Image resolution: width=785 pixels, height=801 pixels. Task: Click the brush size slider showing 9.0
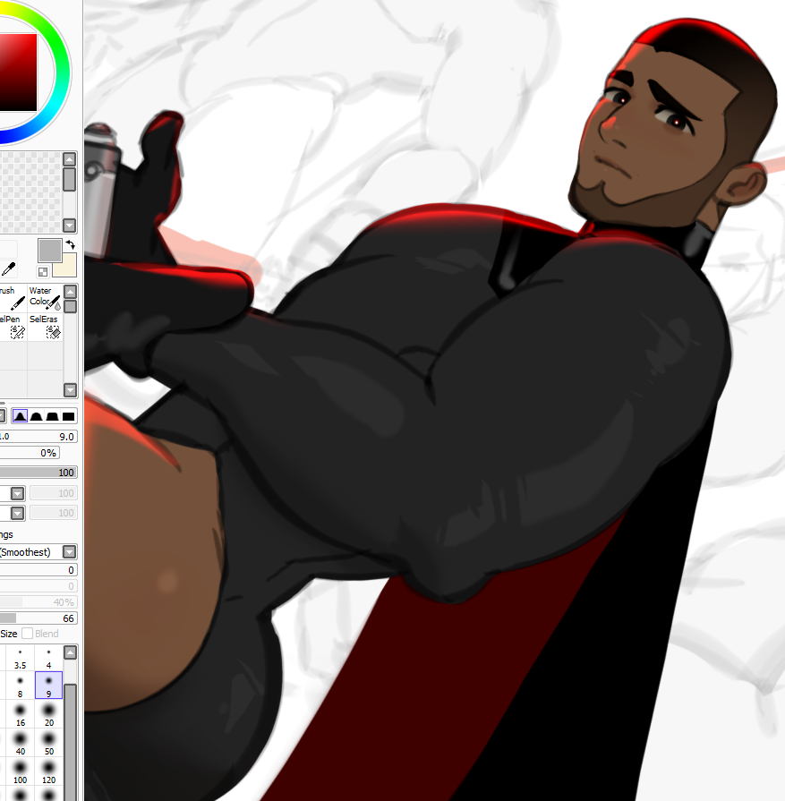[x=38, y=437]
